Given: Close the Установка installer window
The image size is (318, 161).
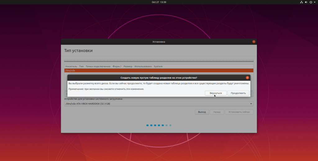Looking at the screenshot, I should tap(254, 42).
